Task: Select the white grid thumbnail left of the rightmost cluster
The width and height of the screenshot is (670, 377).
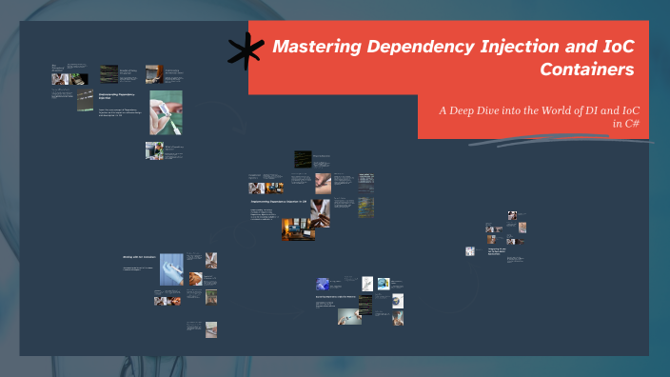Action: 469,251
